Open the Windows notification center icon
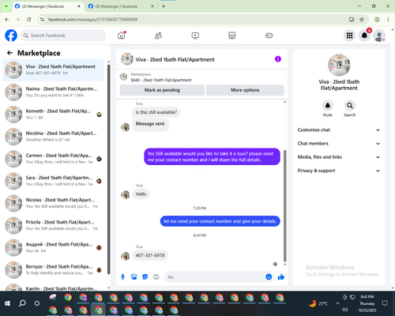Screen dimensions: 395x316 [385, 303]
